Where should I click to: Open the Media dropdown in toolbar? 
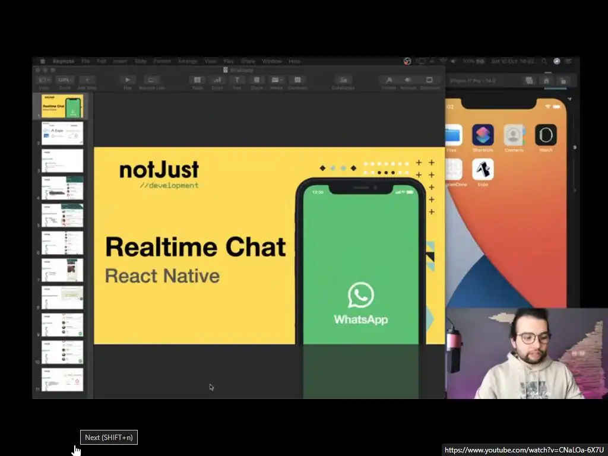click(277, 80)
